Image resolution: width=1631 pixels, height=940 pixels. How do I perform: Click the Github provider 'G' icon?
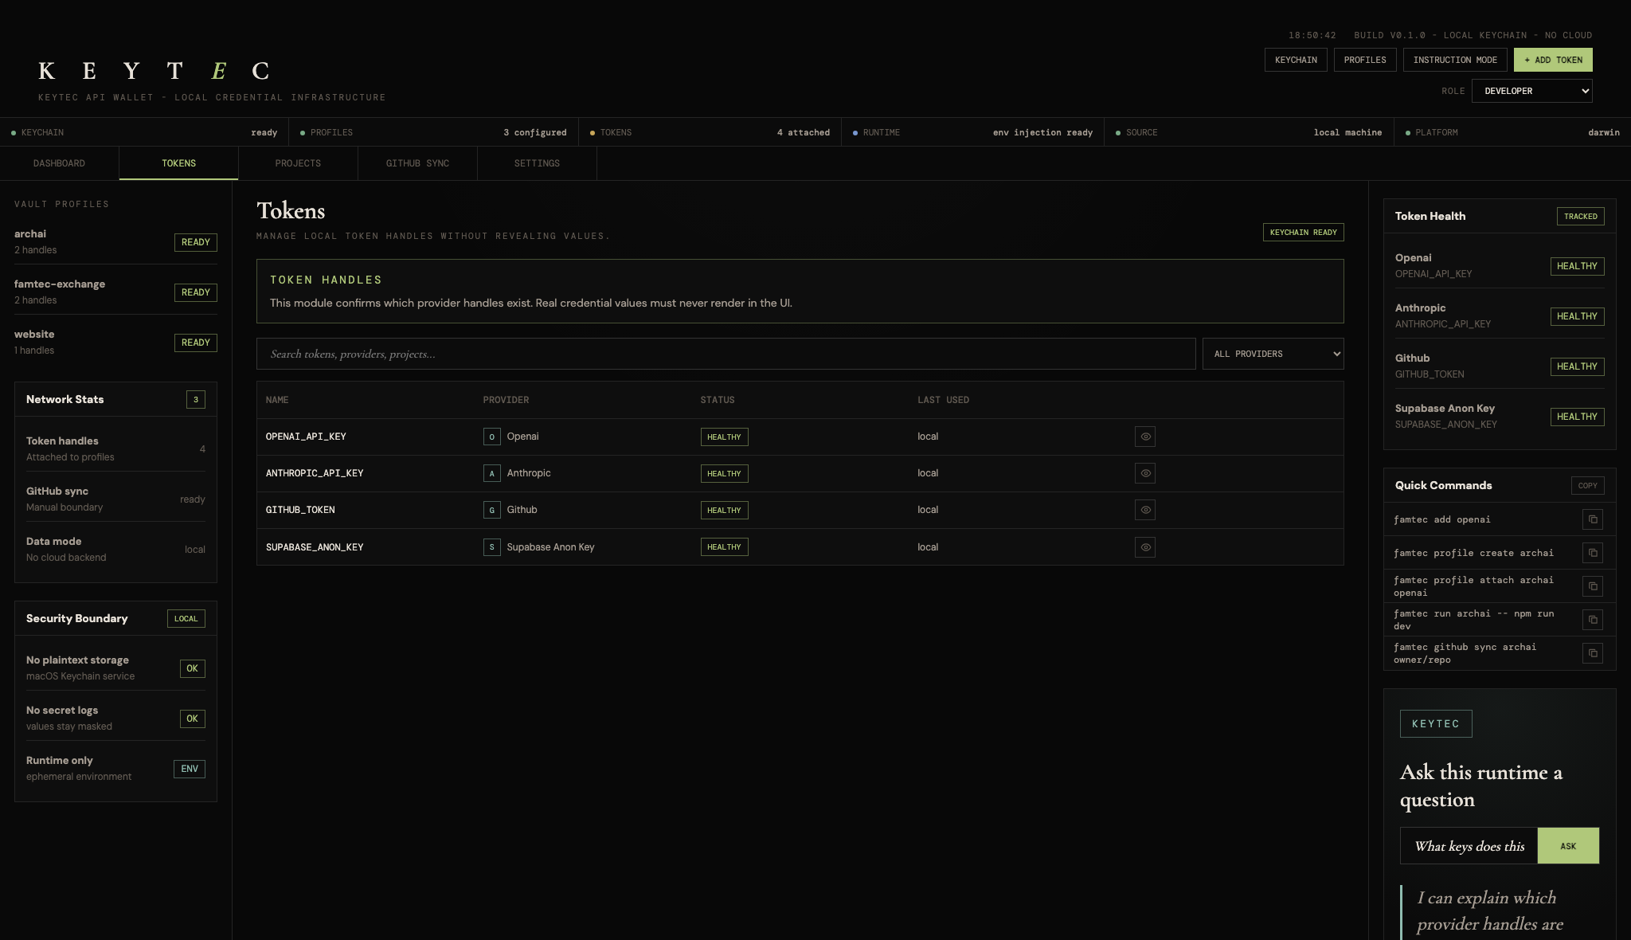click(x=491, y=510)
